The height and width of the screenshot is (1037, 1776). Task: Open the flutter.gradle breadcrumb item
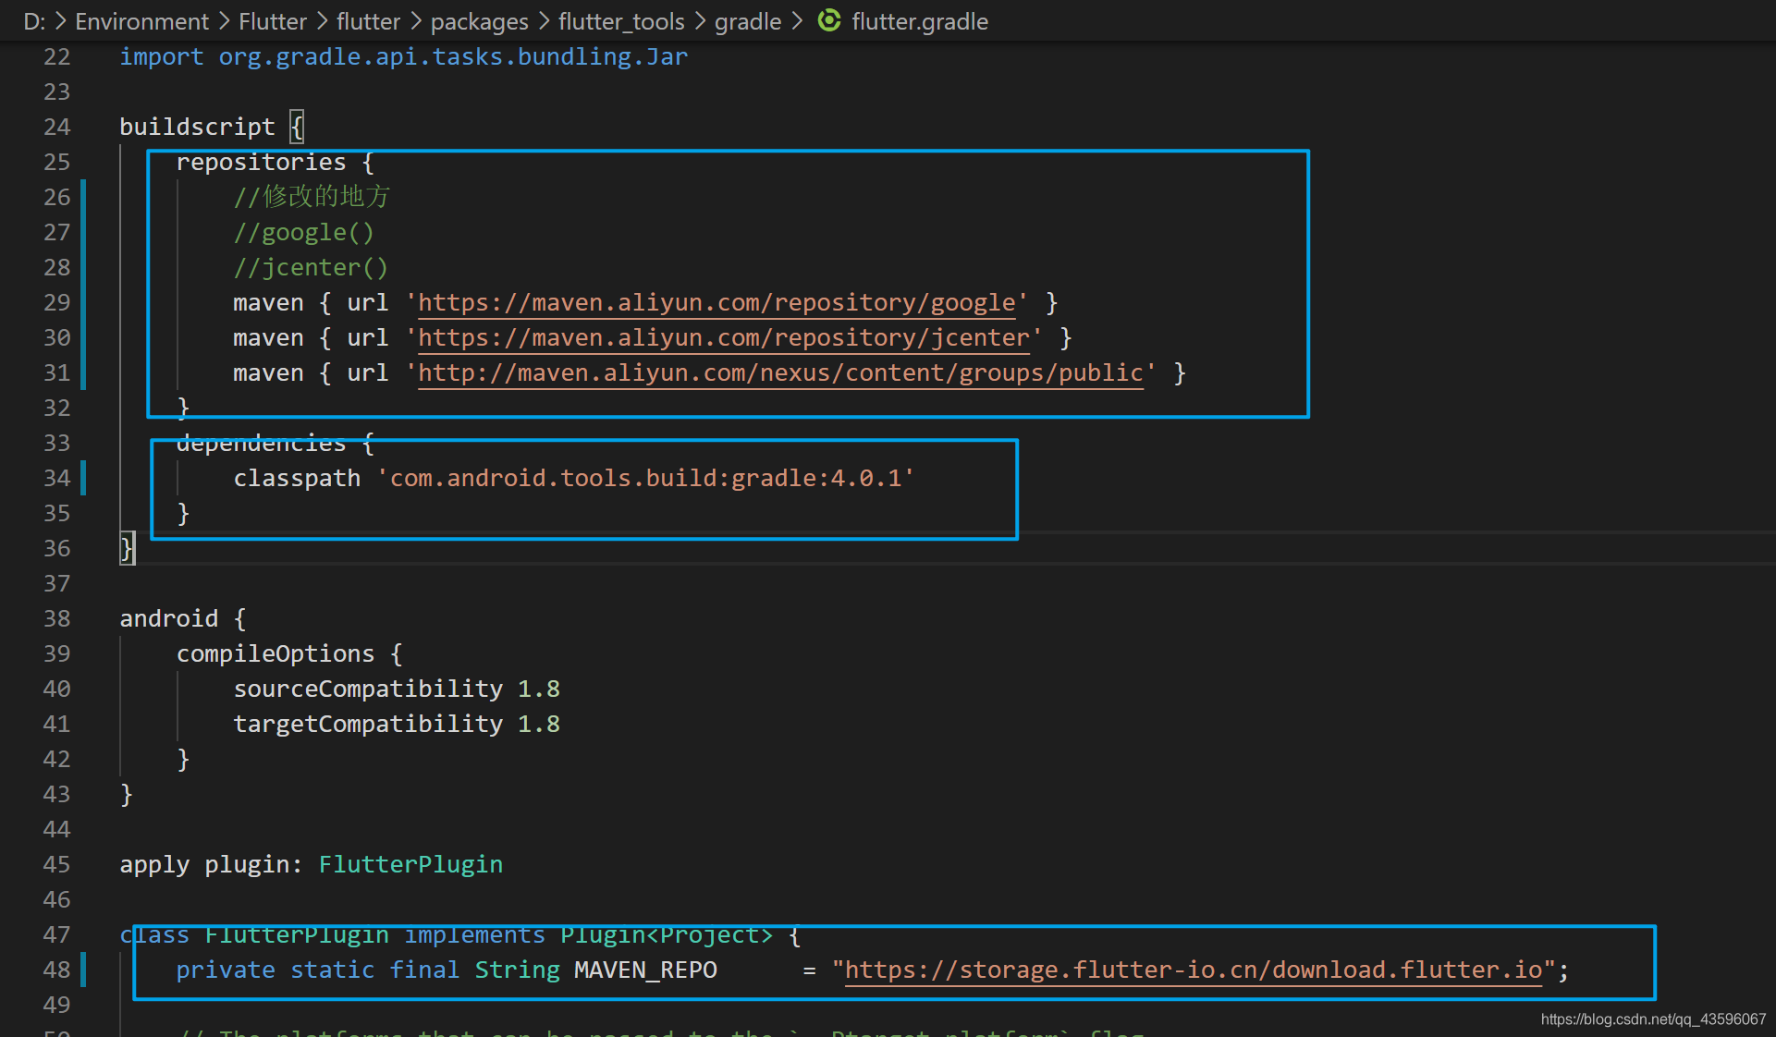(919, 21)
